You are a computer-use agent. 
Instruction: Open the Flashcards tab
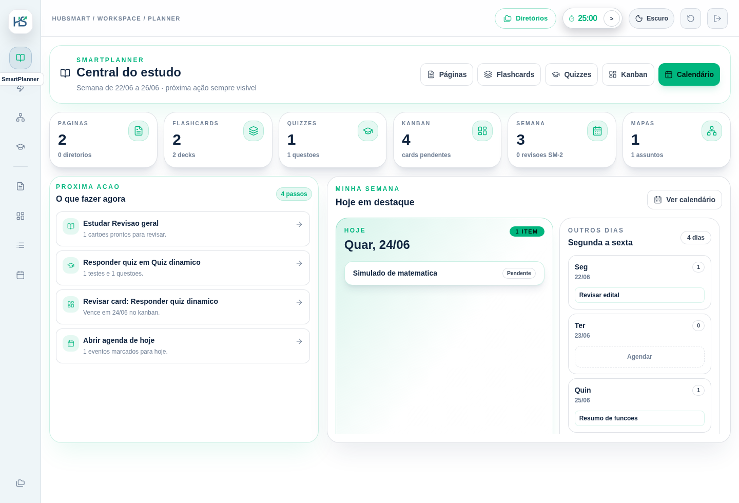coord(509,74)
